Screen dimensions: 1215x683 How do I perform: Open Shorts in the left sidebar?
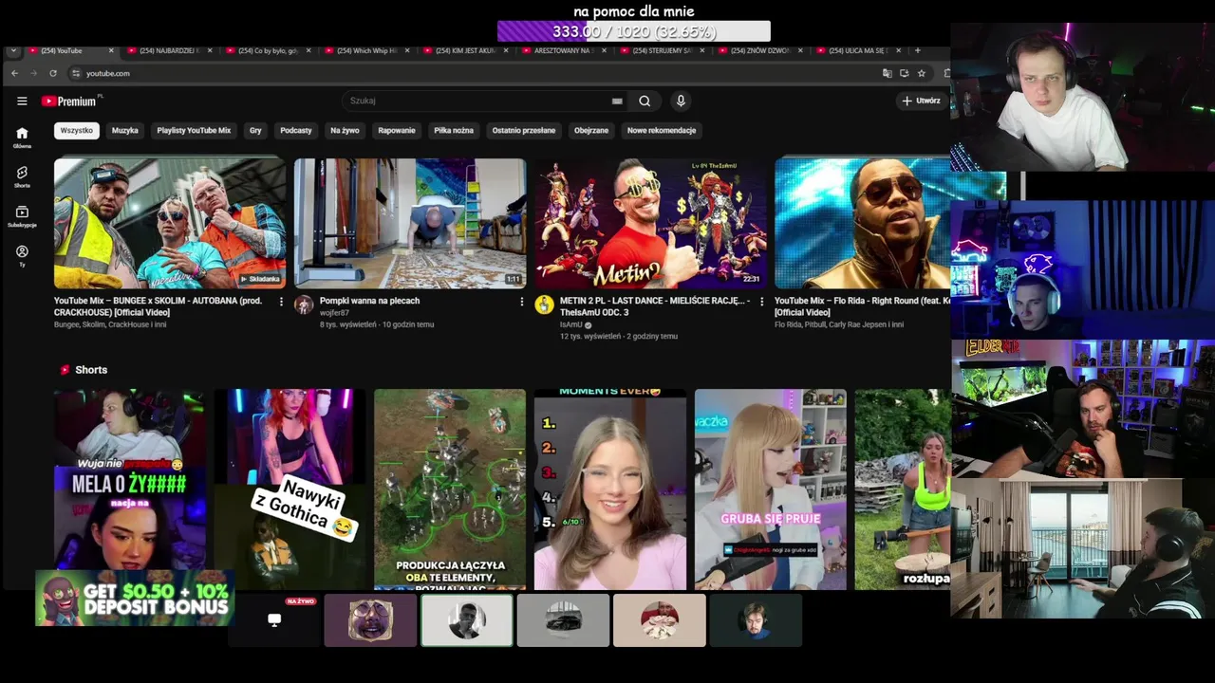[x=22, y=176]
